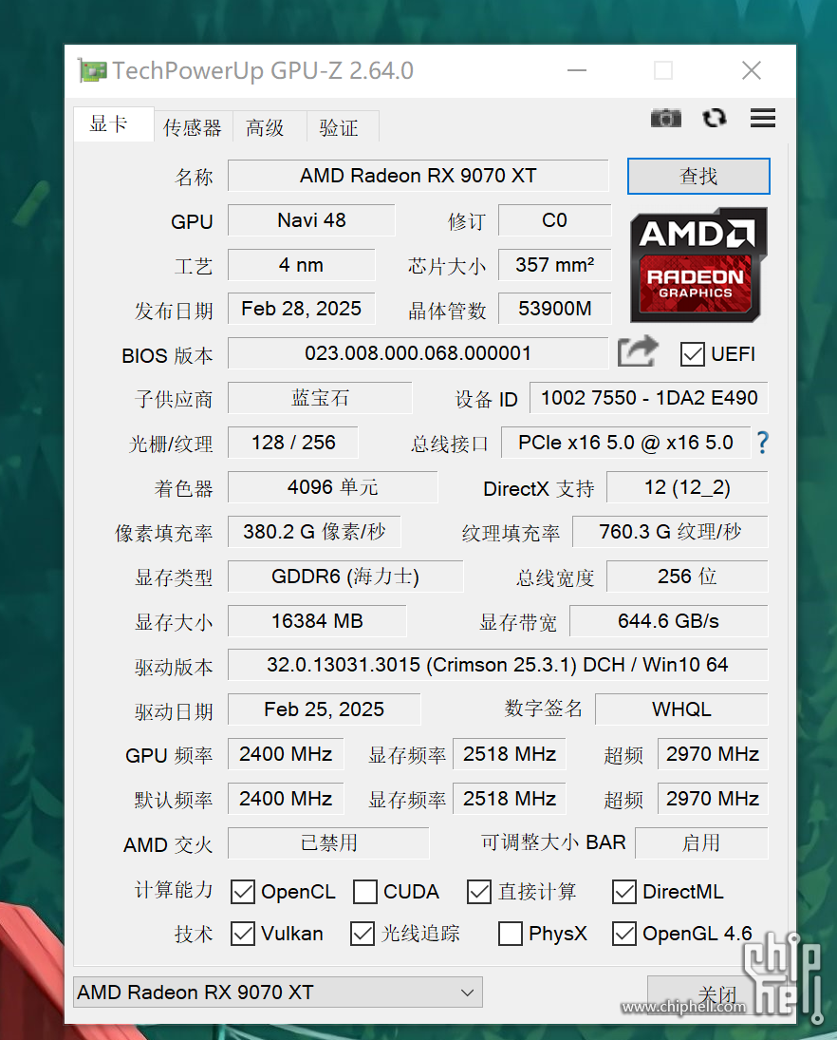Screen dimensions: 837x1040
Task: Click the AMD Radeon Graphics logo
Action: click(697, 265)
